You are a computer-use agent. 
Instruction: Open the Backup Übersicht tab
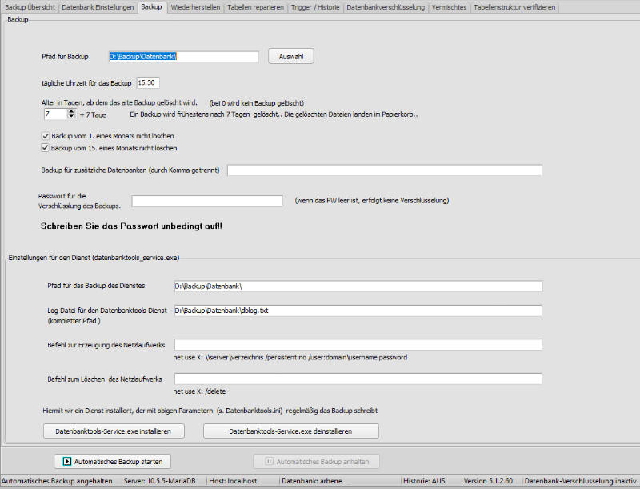coord(29,6)
